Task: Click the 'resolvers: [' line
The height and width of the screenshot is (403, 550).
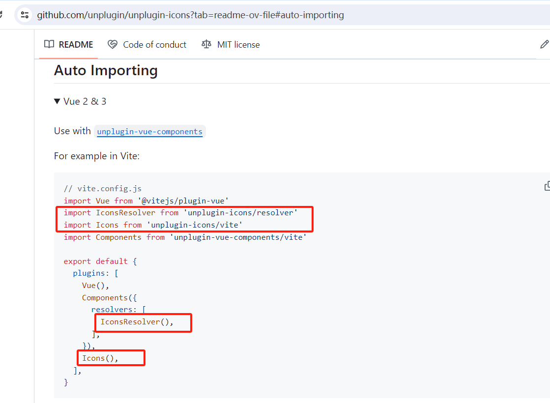Action: (118, 310)
